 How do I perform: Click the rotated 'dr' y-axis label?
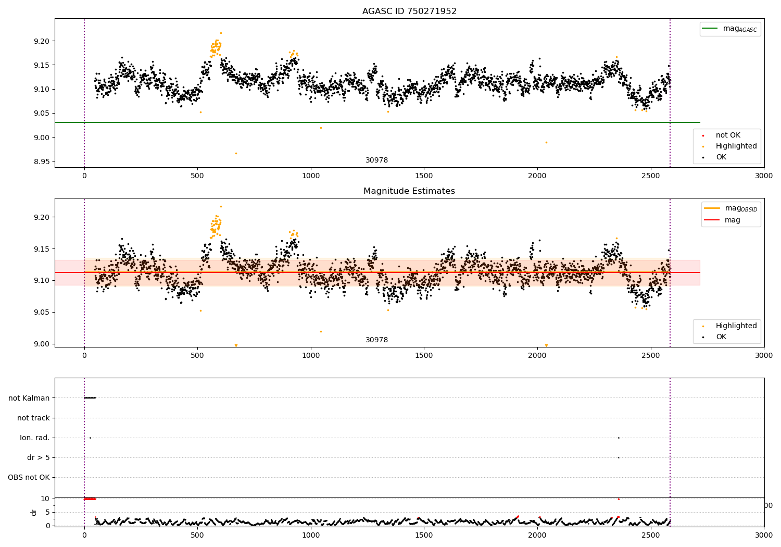click(34, 512)
